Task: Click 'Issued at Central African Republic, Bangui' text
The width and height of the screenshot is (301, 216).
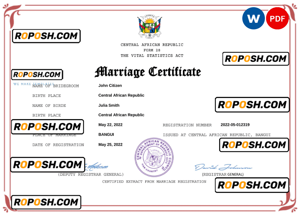Action: [217, 135]
